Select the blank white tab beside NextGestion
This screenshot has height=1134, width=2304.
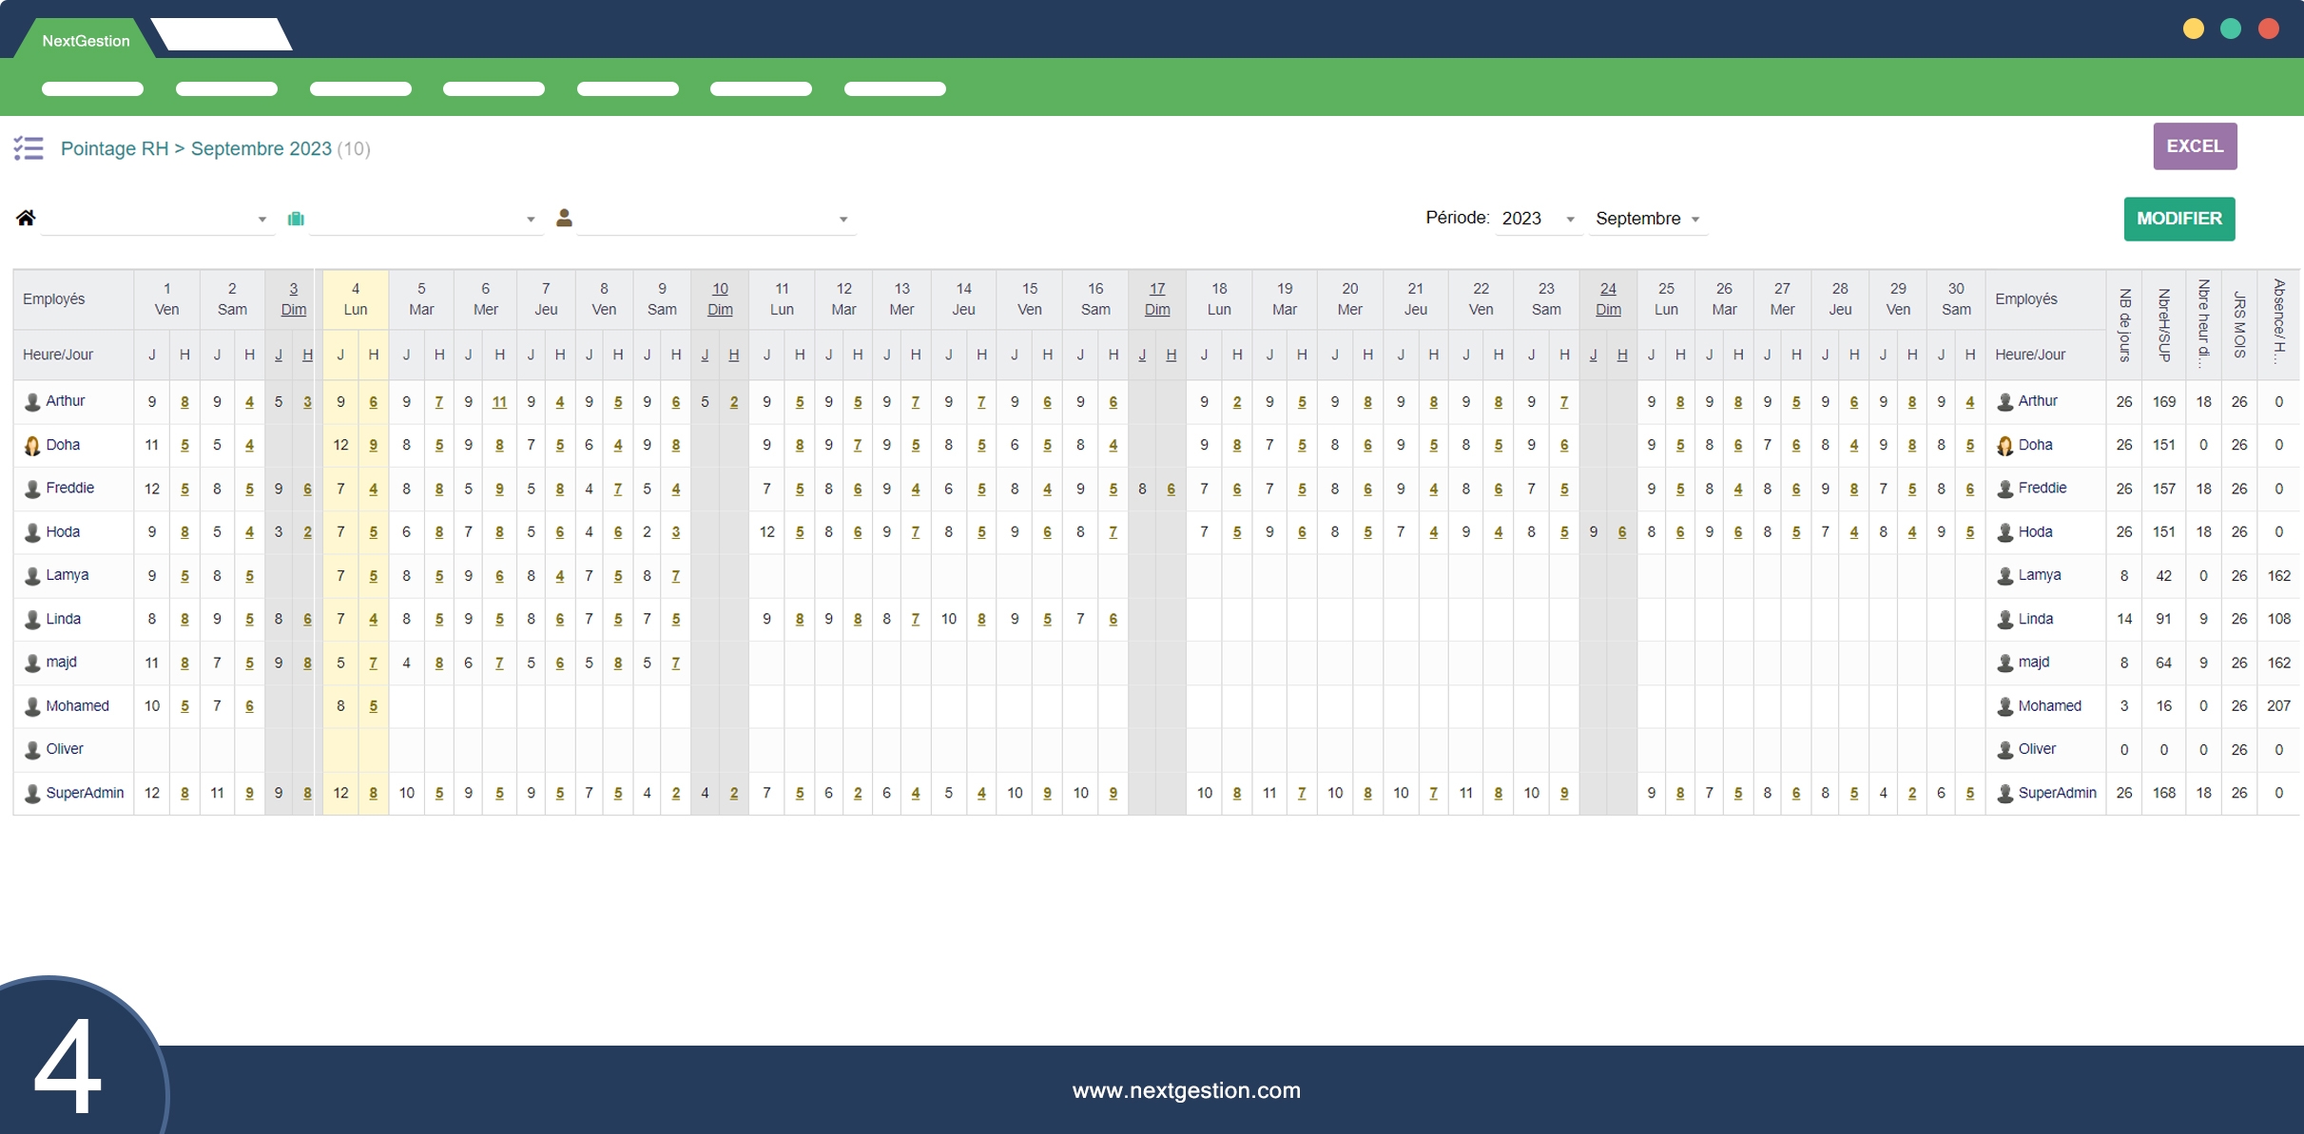pos(222,36)
